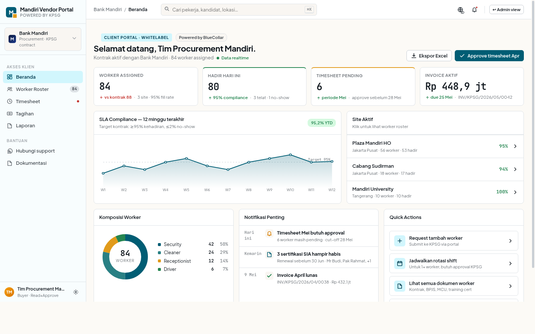
Task: Click the Mandiri Vendor Portal logo
Action: (11, 12)
